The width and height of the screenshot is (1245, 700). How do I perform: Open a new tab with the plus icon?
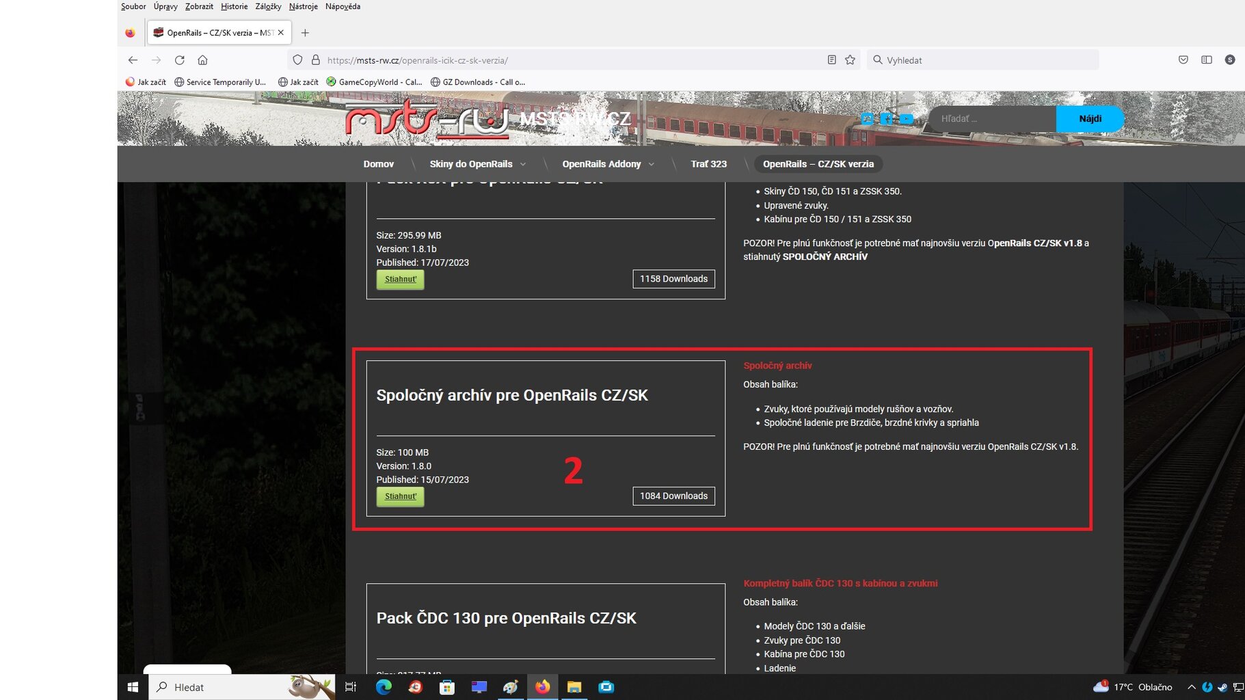[x=305, y=33]
